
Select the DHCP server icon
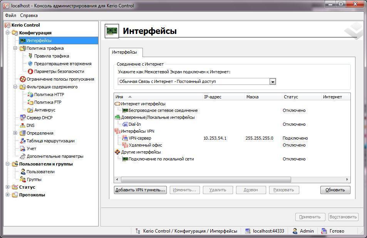coord(22,118)
